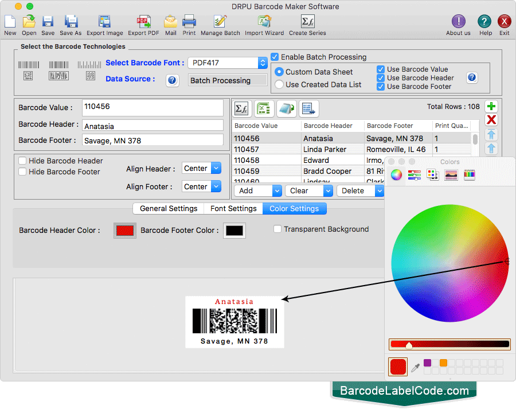Move row up with upper blue arrow
Screen dimensions: 516x409
(491, 134)
